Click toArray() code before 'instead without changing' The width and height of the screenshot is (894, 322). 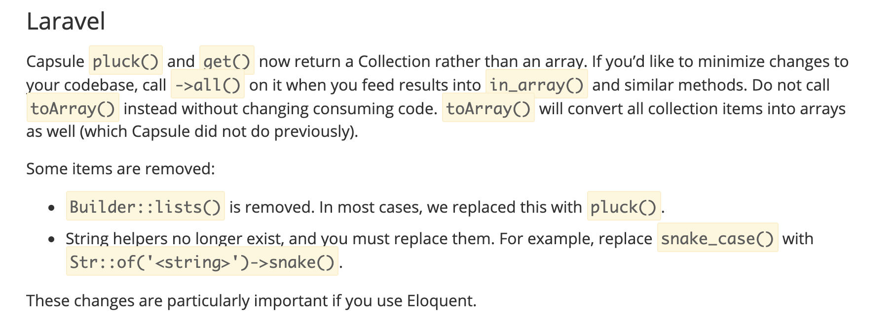[73, 108]
